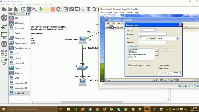Move authentication method down arrow
The image size is (199, 112).
click(157, 54)
